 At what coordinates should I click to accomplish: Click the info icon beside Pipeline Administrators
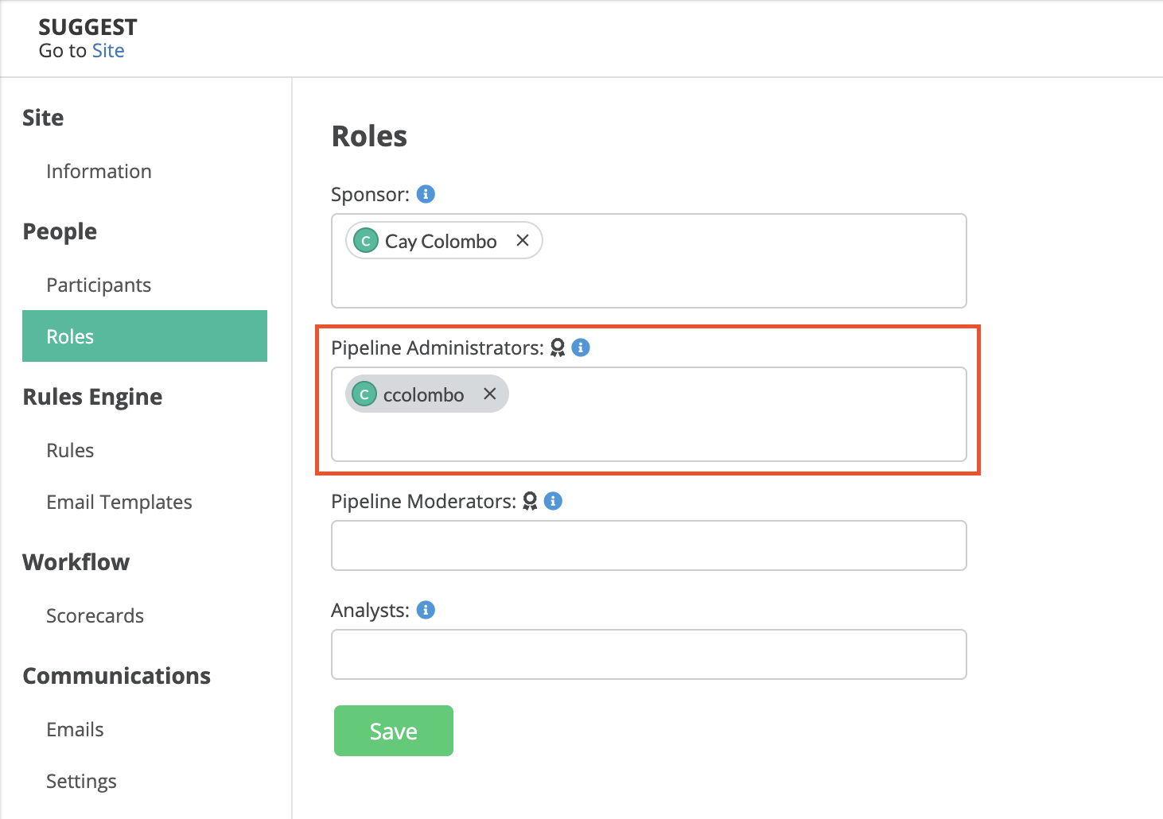click(x=581, y=347)
